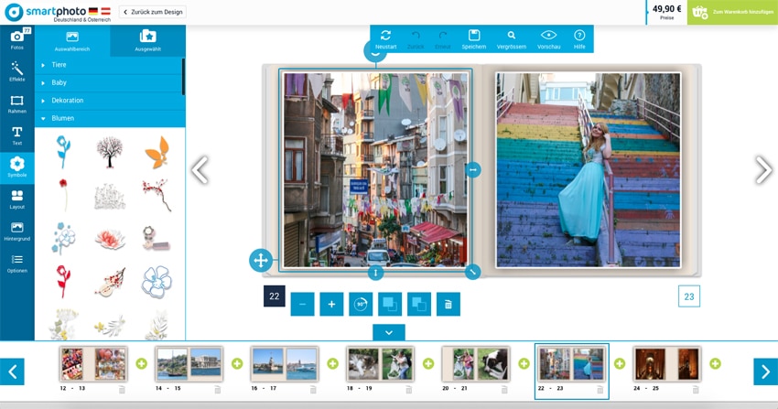Click the 49,90 € Preise indicator
The height and width of the screenshot is (409, 778).
click(667, 12)
